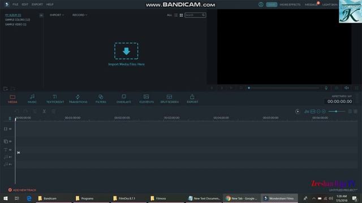Click the trash Delete icon above timeline
The image size is (362, 203).
pyautogui.click(x=53, y=112)
